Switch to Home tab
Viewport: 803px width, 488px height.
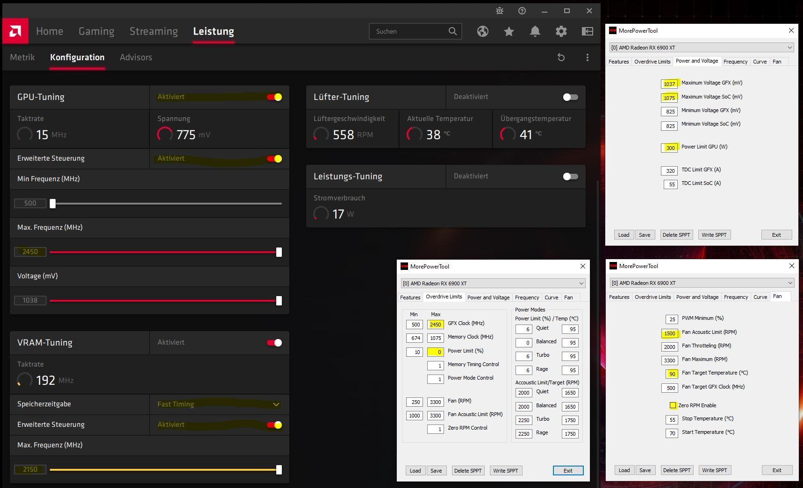[x=50, y=31]
